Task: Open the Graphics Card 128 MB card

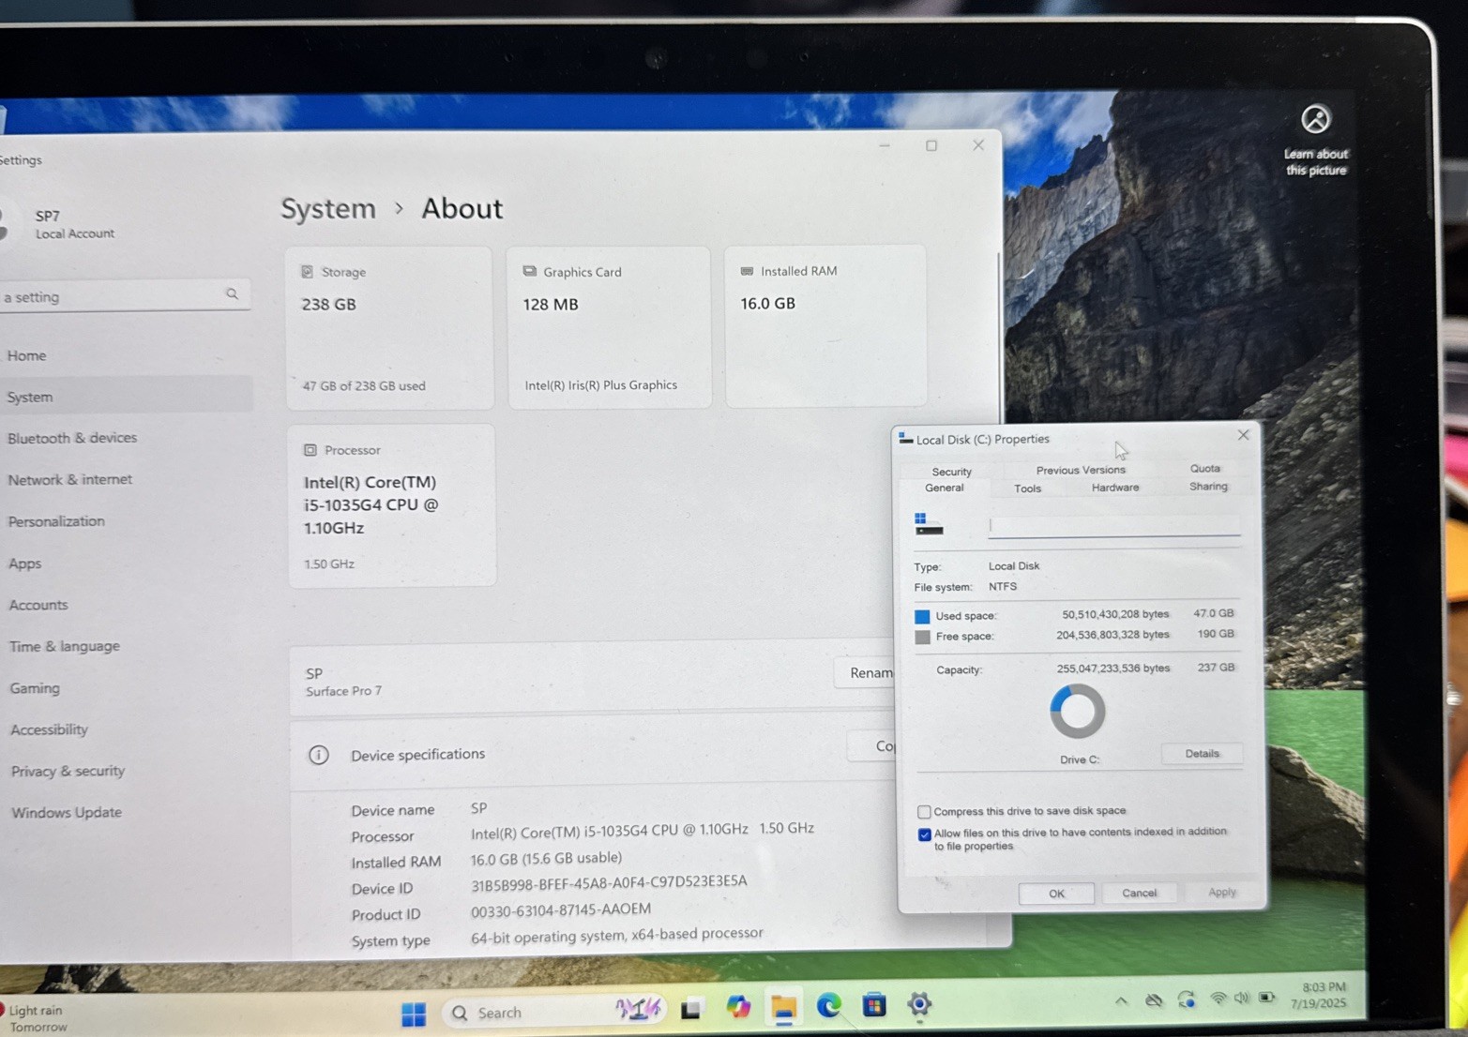Action: pos(609,326)
